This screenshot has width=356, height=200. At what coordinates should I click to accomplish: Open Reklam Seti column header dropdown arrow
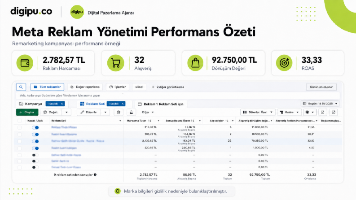tap(120, 121)
